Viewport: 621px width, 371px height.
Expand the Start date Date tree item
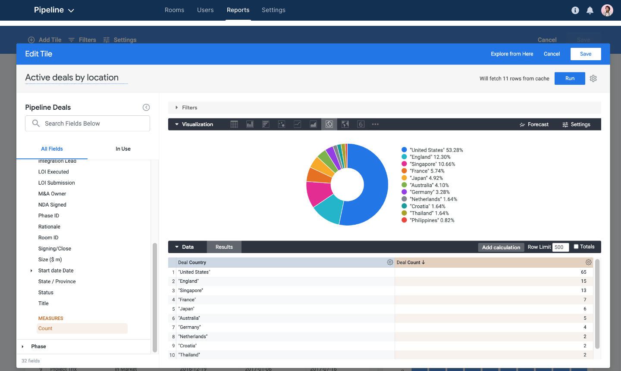pyautogui.click(x=31, y=270)
